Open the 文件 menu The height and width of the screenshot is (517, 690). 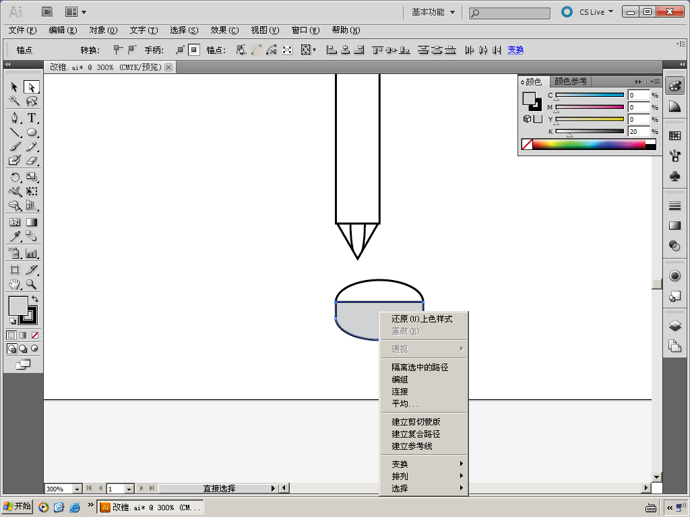coord(22,30)
